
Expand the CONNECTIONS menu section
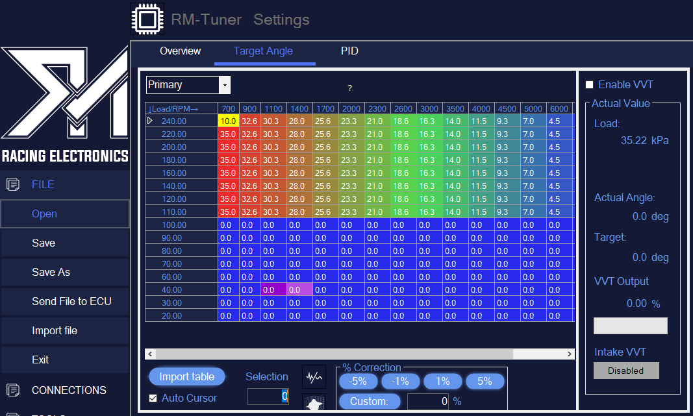69,390
